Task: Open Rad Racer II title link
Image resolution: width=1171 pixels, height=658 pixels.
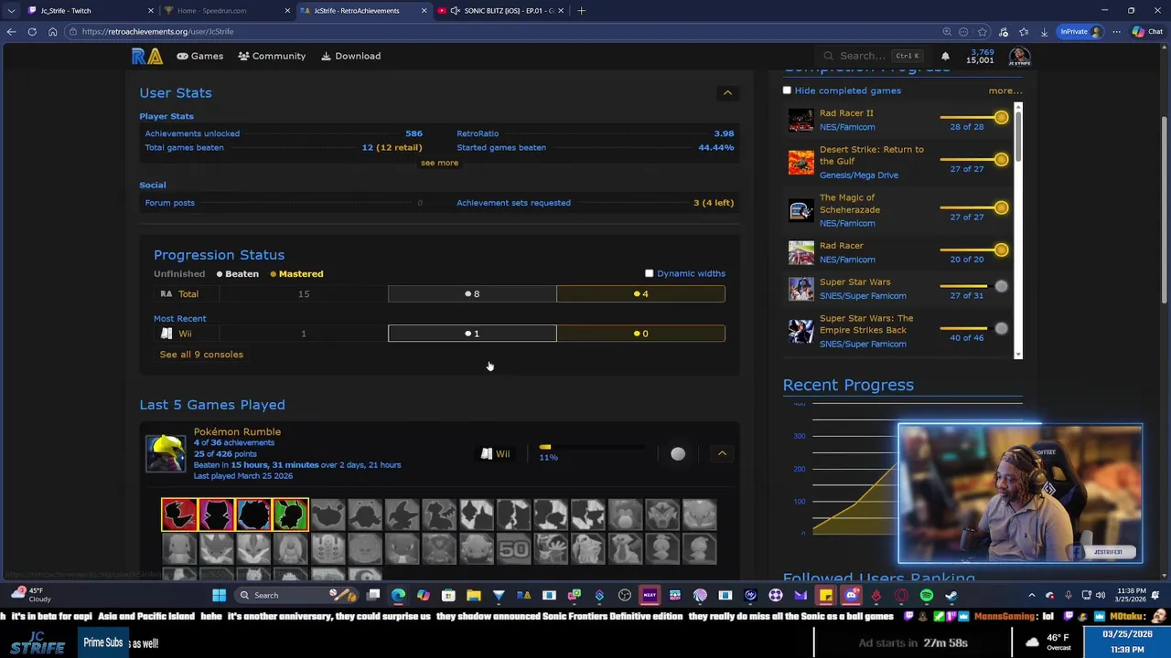Action: point(846,113)
